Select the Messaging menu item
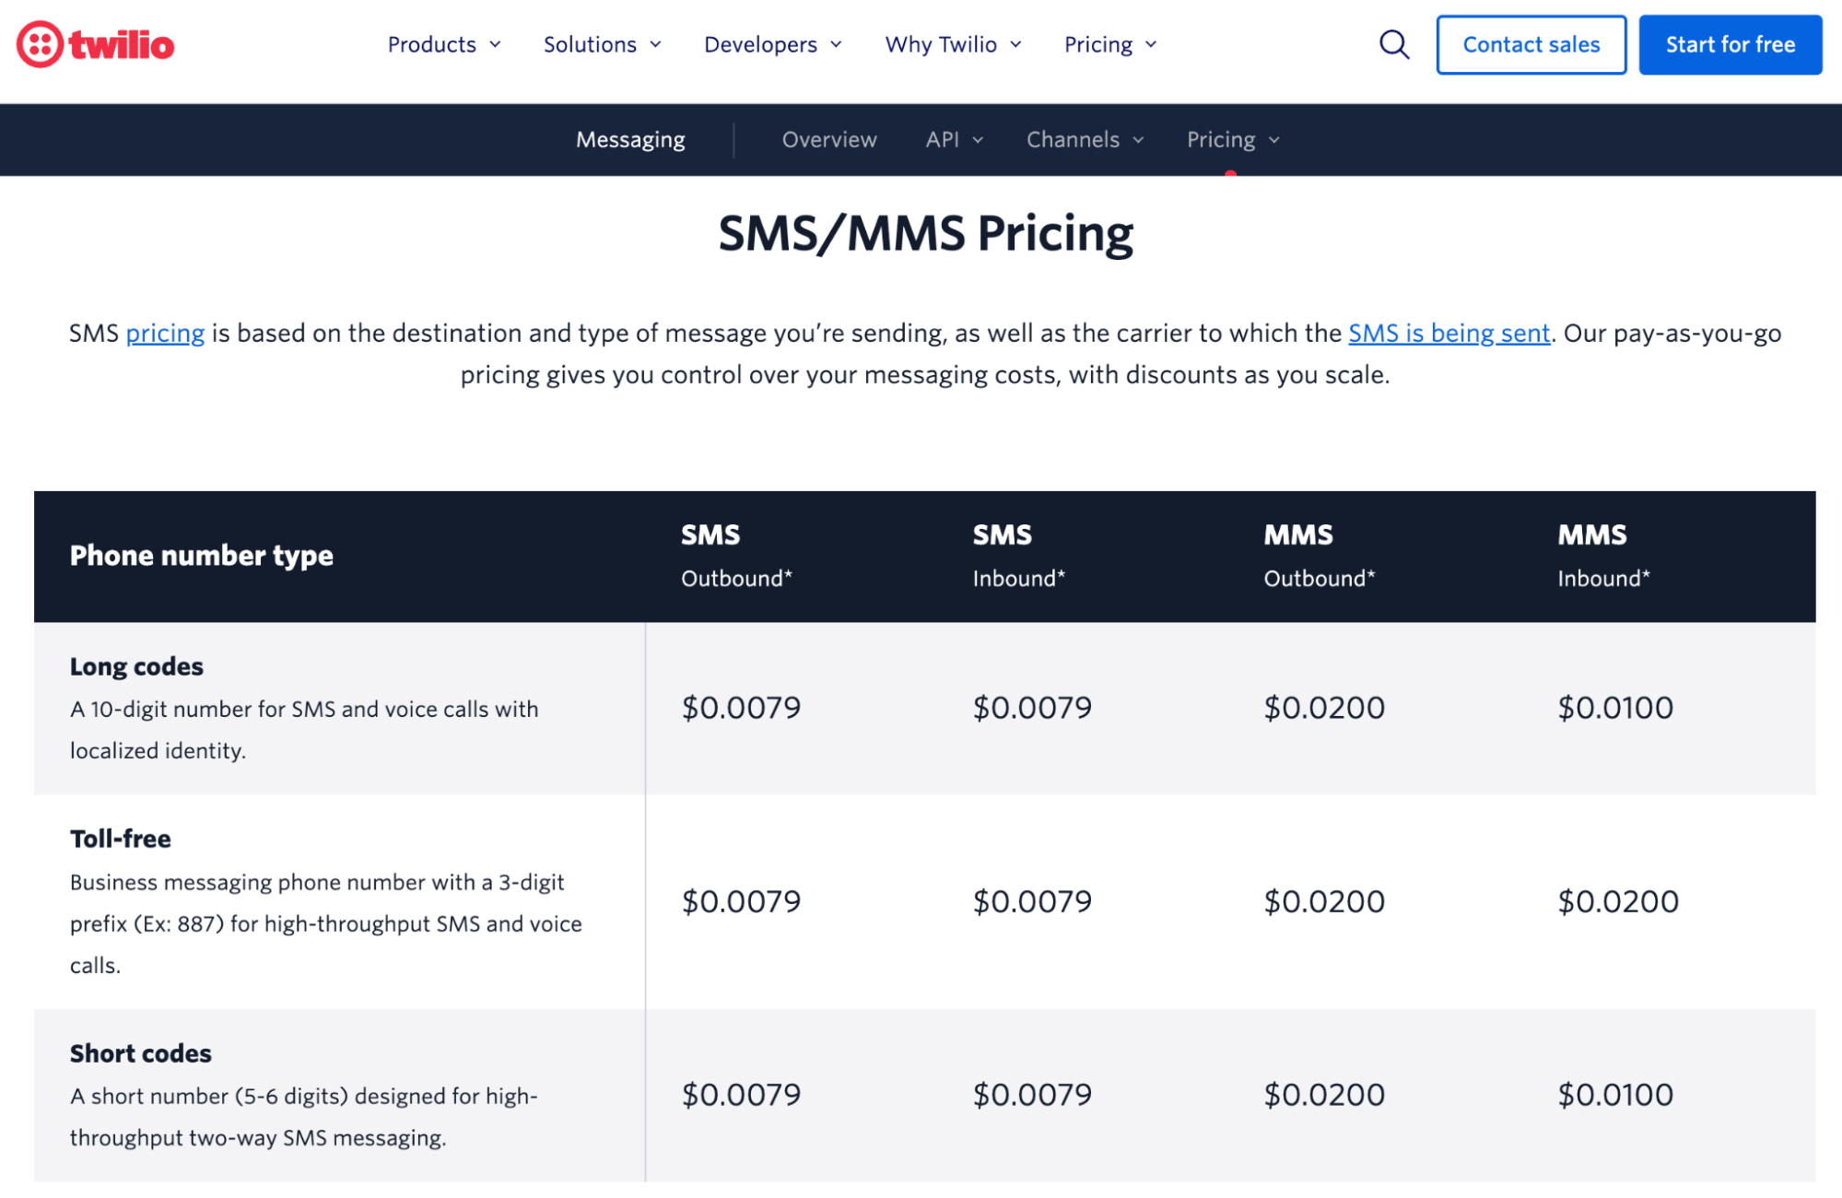Viewport: 1842px width, 1198px height. 630,140
